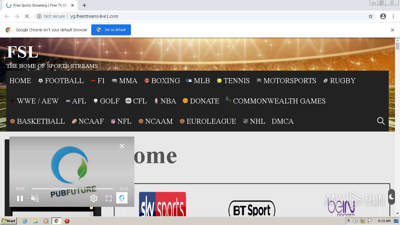400x225 pixels.
Task: Open the MLB streams link
Action: coord(198,81)
